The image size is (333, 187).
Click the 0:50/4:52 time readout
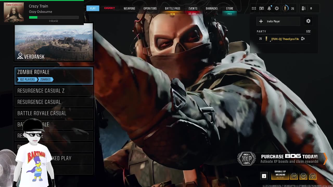[53, 21]
